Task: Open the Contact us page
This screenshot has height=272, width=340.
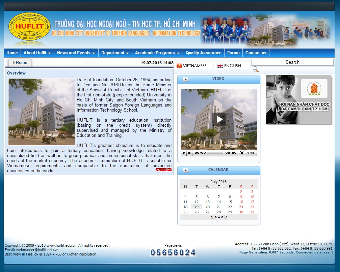Action: coord(256,53)
